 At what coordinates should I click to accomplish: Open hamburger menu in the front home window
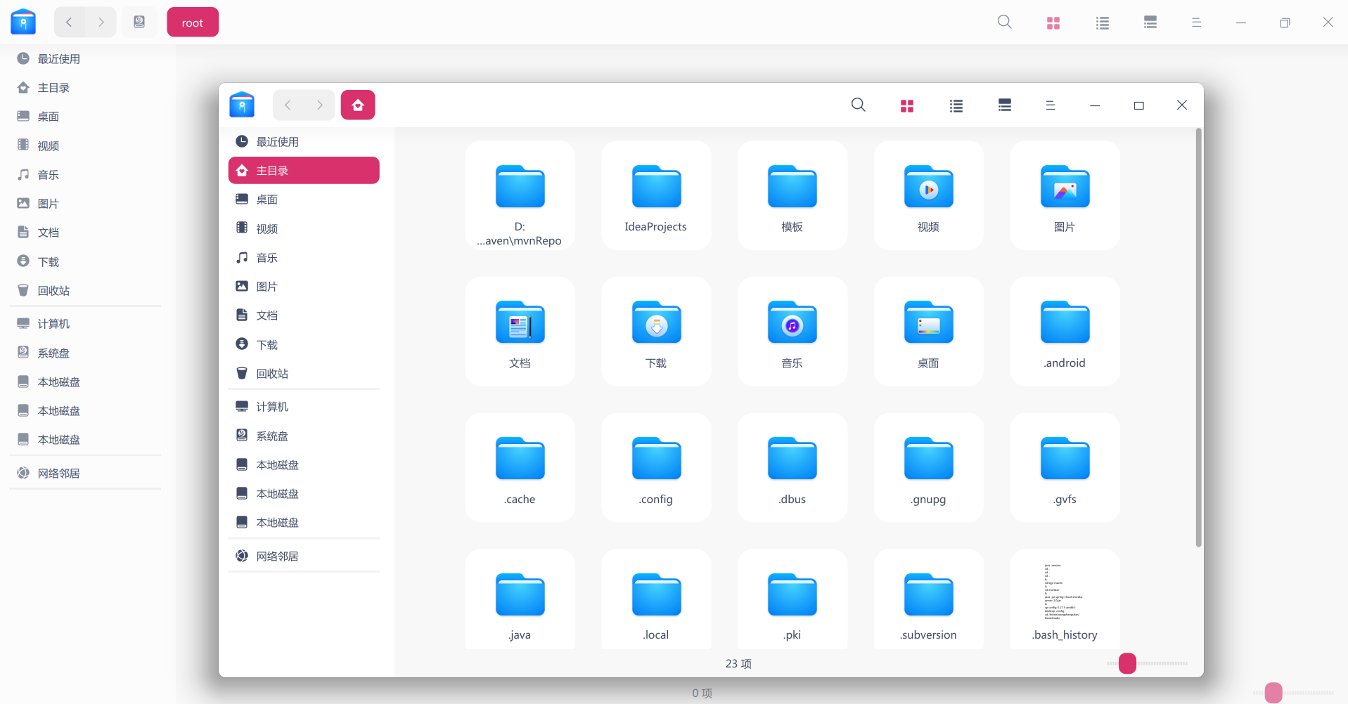point(1051,105)
